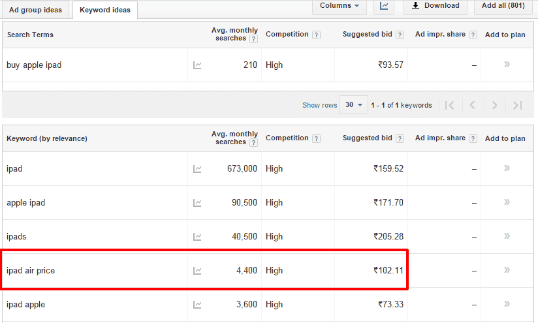Go to last page of keywords

coord(517,105)
